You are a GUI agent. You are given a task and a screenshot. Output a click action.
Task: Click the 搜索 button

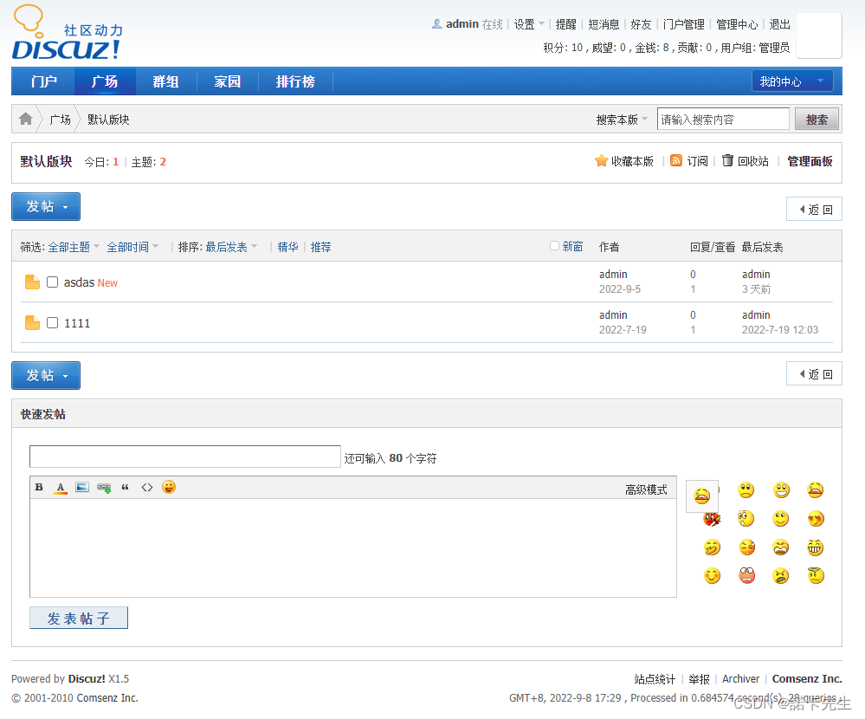coord(817,120)
